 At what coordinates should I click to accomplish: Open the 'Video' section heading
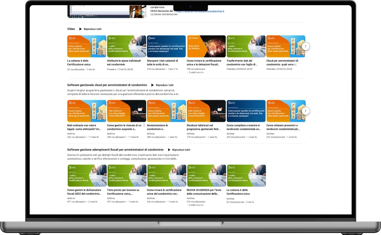click(x=71, y=29)
